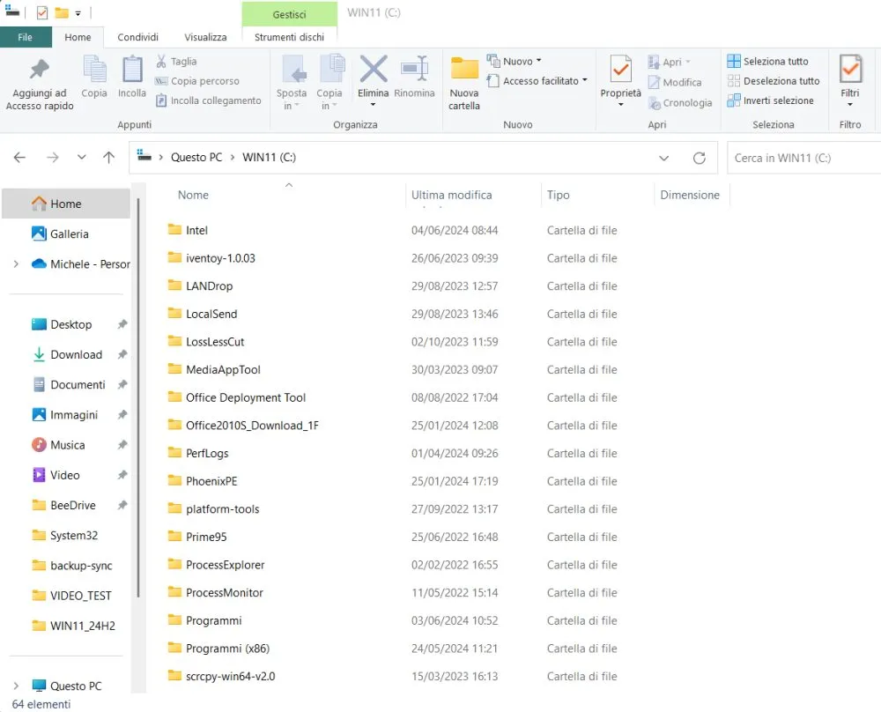Click the refresh button in the address bar
This screenshot has width=881, height=712.
click(x=700, y=158)
